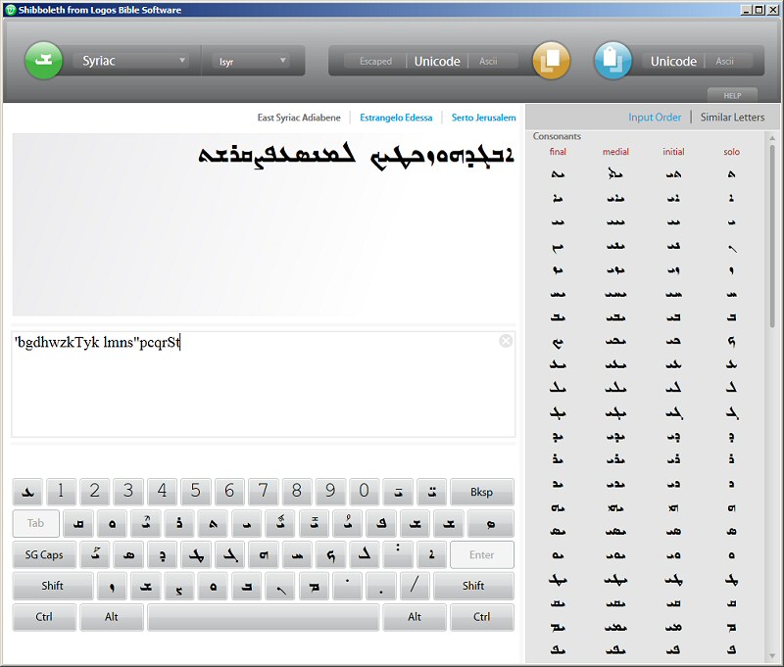The height and width of the screenshot is (667, 784).
Task: Choose the Estrangelo Edessa font link
Action: click(396, 118)
